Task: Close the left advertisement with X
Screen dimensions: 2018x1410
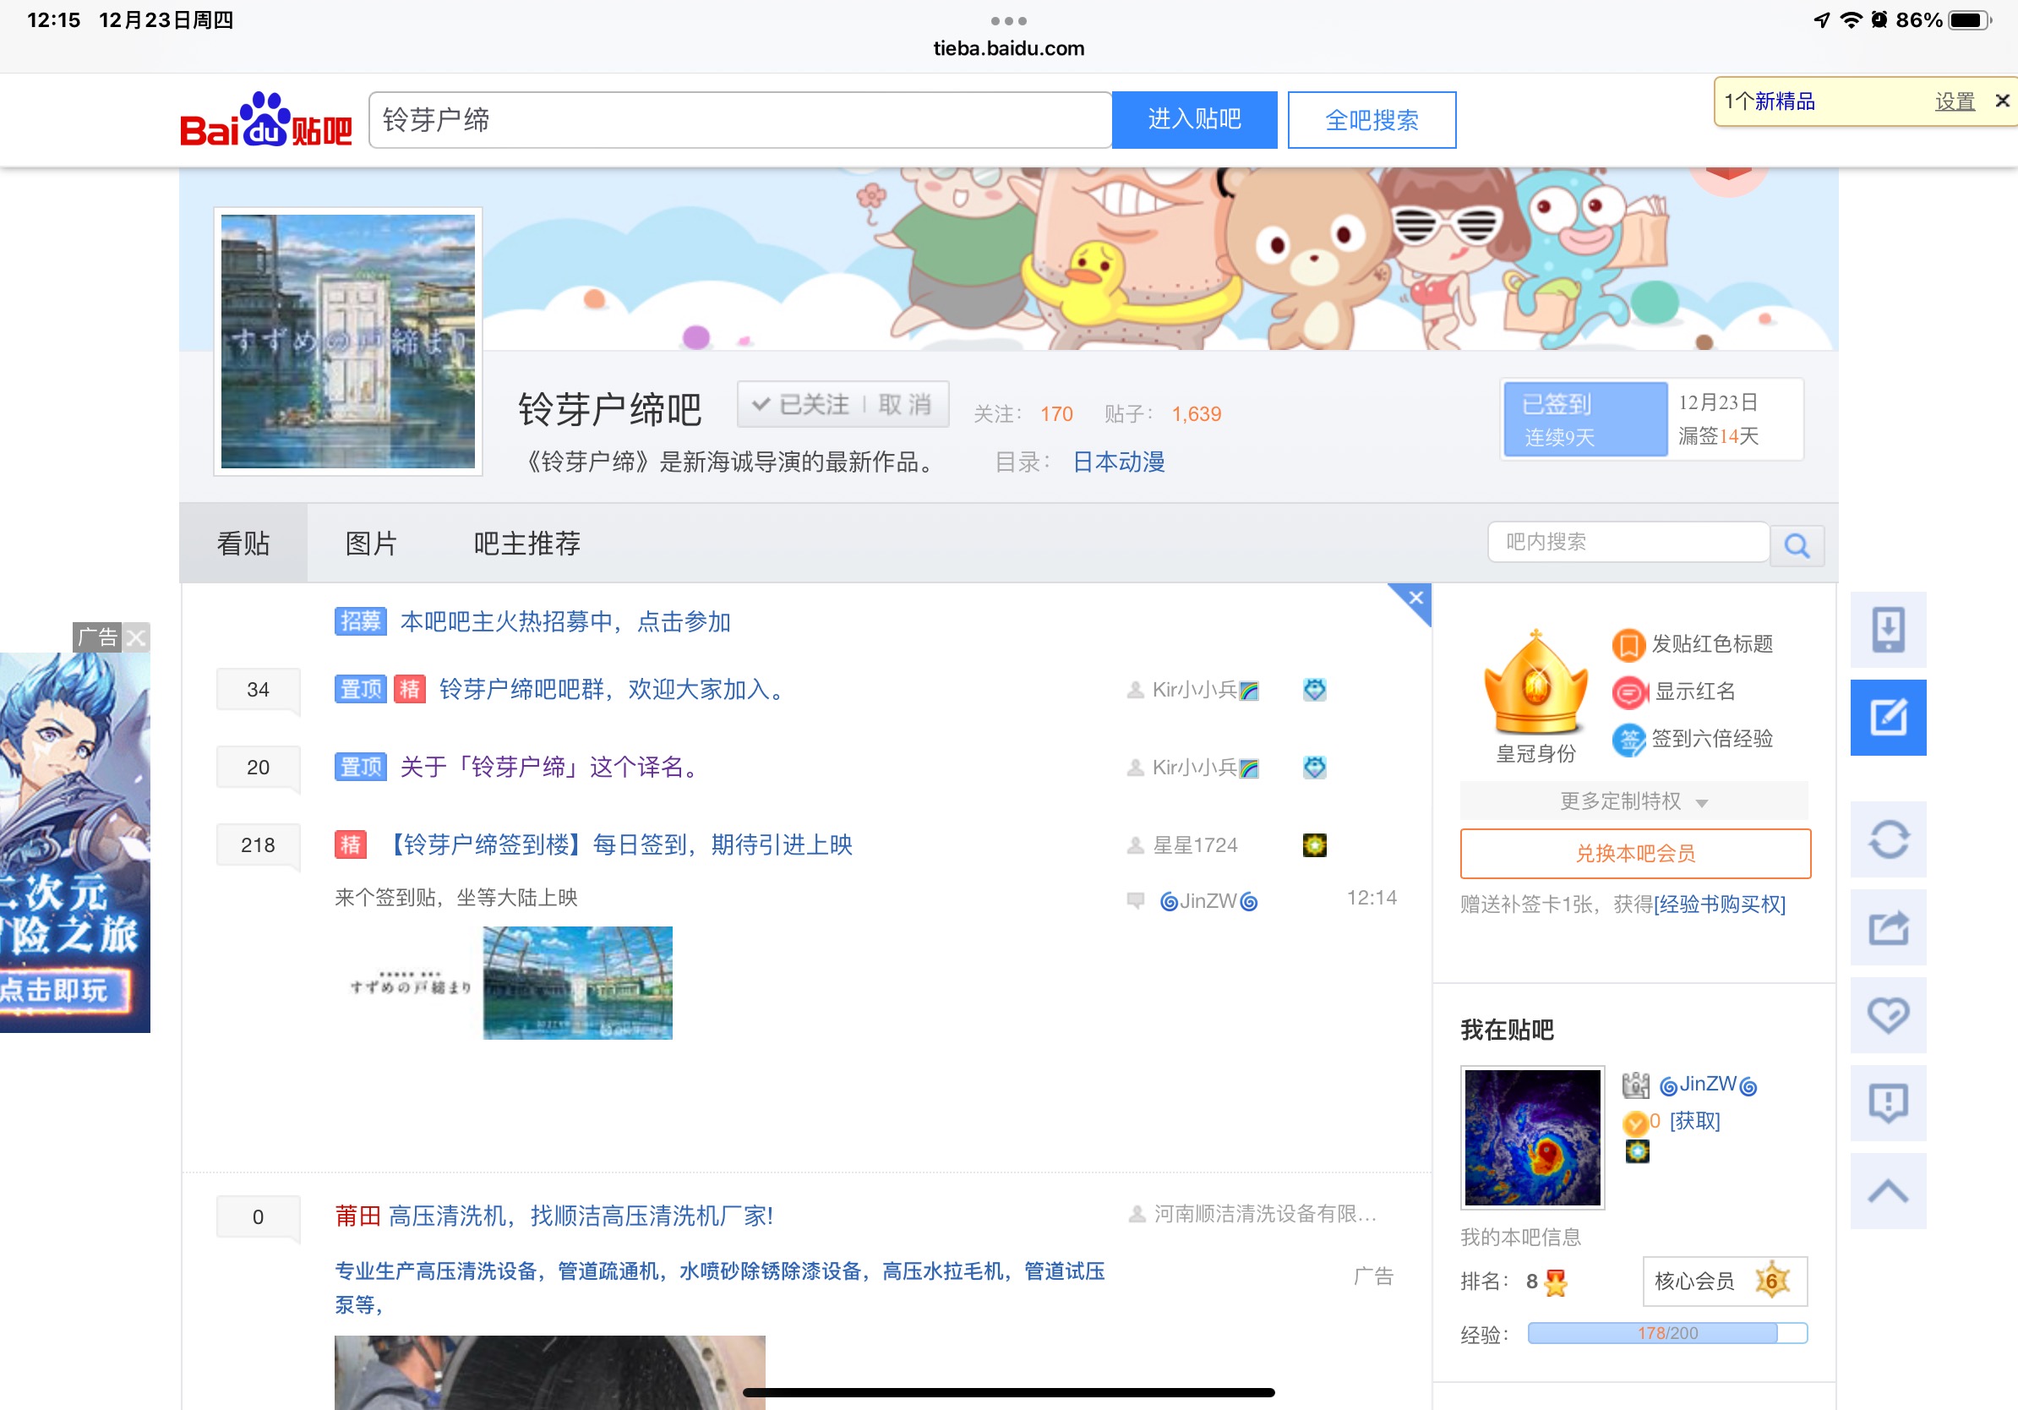Action: pos(136,637)
